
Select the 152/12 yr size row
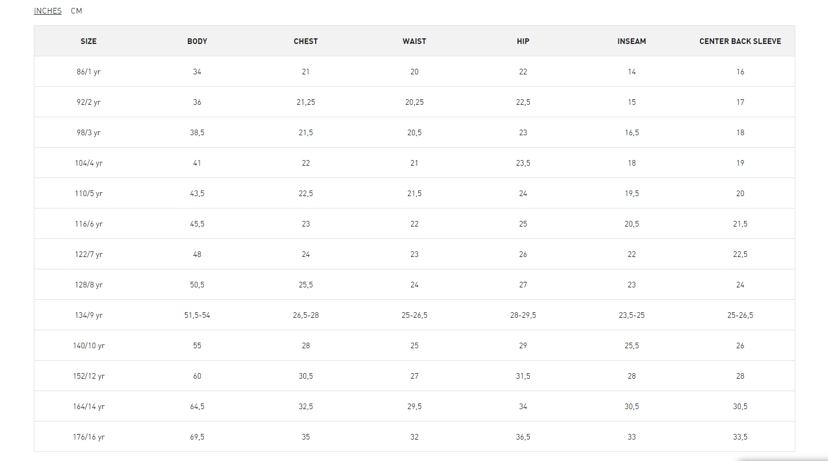(x=414, y=376)
